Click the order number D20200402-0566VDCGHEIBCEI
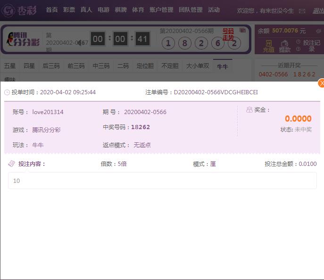Image resolution: width=324 pixels, height=280 pixels. point(216,92)
